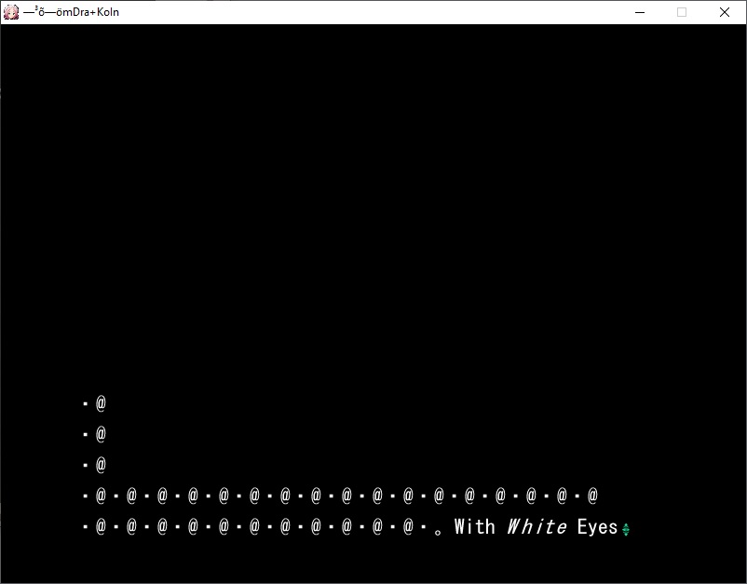
Task: Click the last "@" before "With"
Action: click(x=408, y=527)
